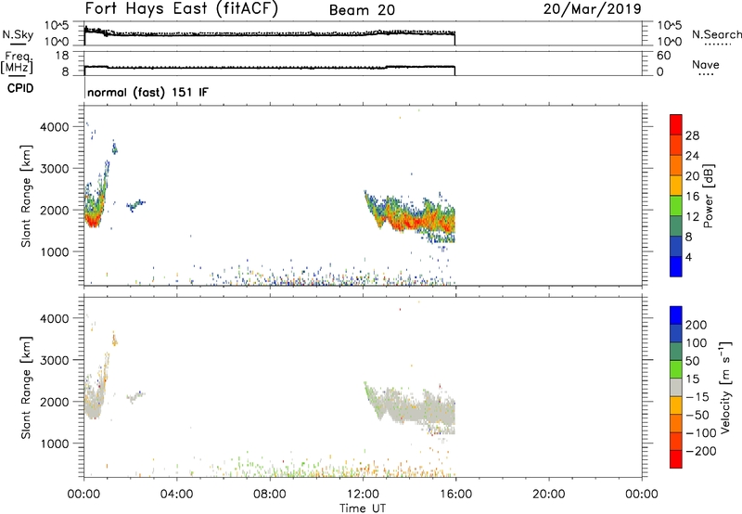Click the blue bottom of power color bar
Viewport: 742px width, 514px height.
click(x=676, y=266)
